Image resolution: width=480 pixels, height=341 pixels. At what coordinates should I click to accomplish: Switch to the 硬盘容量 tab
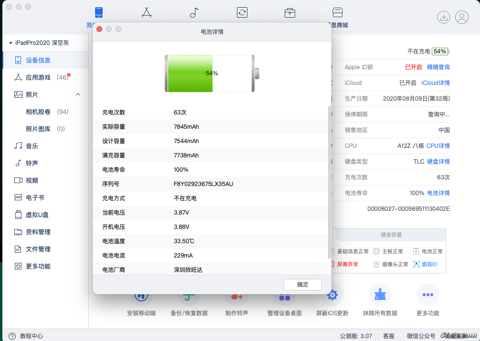pyautogui.click(x=391, y=235)
